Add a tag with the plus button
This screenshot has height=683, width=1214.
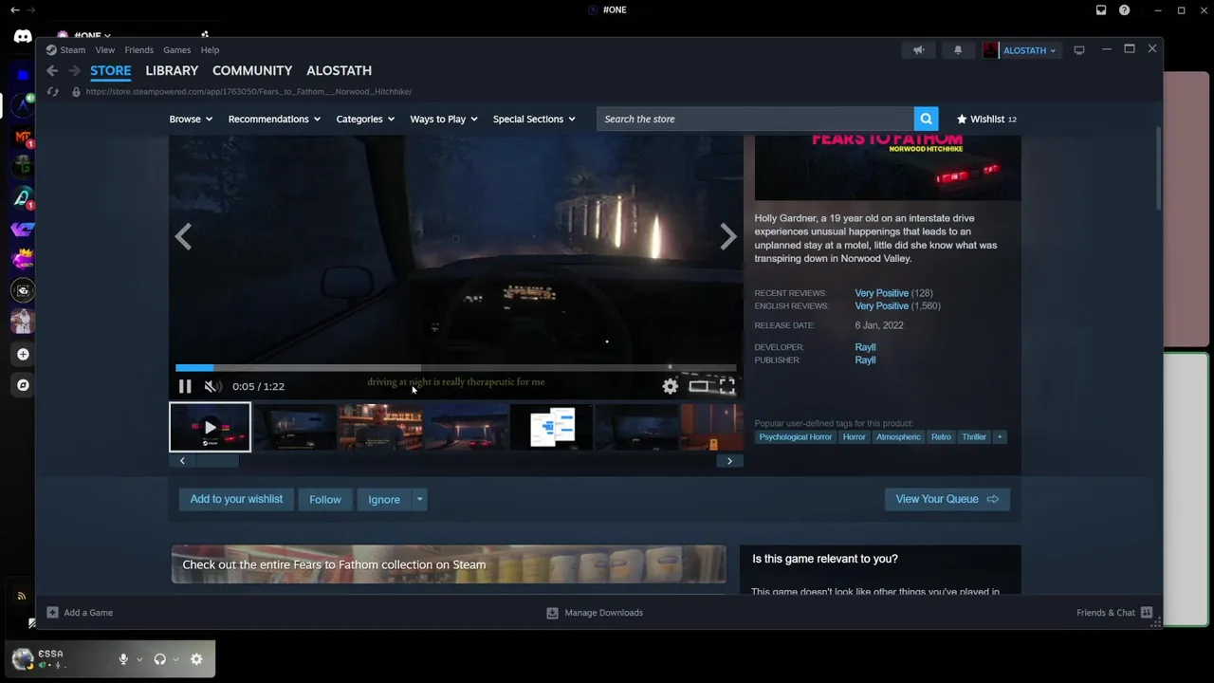coord(999,437)
